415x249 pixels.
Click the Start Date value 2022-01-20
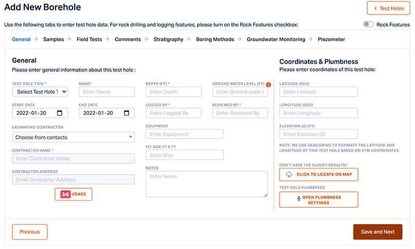(x=31, y=113)
